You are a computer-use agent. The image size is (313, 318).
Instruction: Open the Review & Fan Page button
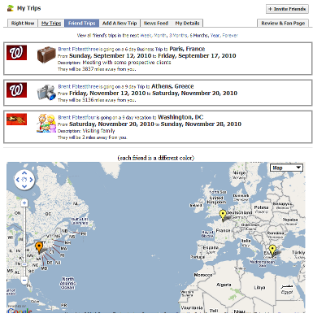click(x=283, y=23)
